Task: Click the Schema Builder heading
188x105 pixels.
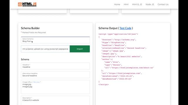Action: pos(30,28)
